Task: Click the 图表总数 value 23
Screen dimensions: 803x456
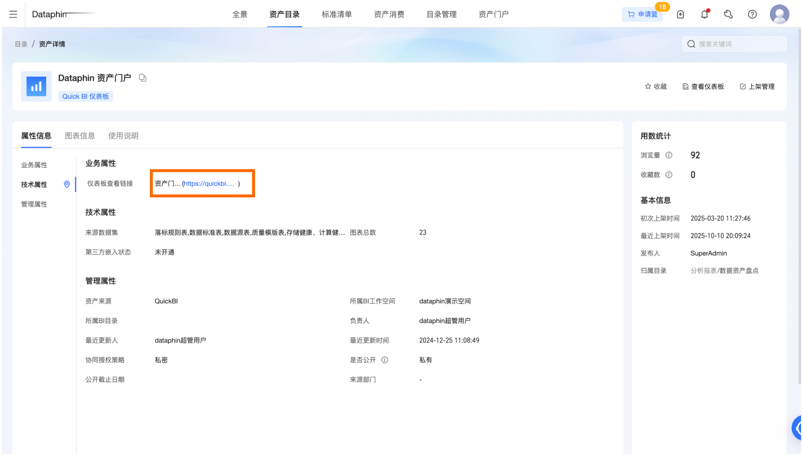Action: click(423, 232)
